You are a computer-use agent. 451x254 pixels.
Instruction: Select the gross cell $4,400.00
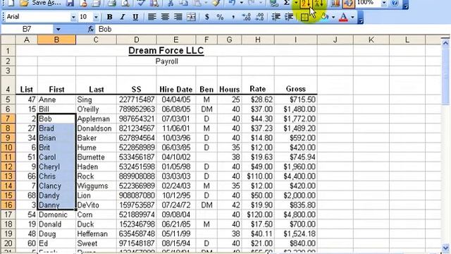[296, 176]
